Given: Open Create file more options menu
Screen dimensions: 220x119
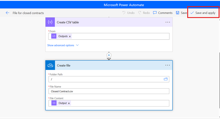Looking at the screenshot, I should 167,65.
